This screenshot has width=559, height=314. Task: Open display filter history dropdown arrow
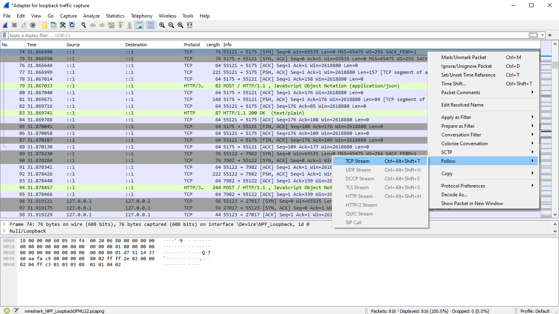click(543, 36)
